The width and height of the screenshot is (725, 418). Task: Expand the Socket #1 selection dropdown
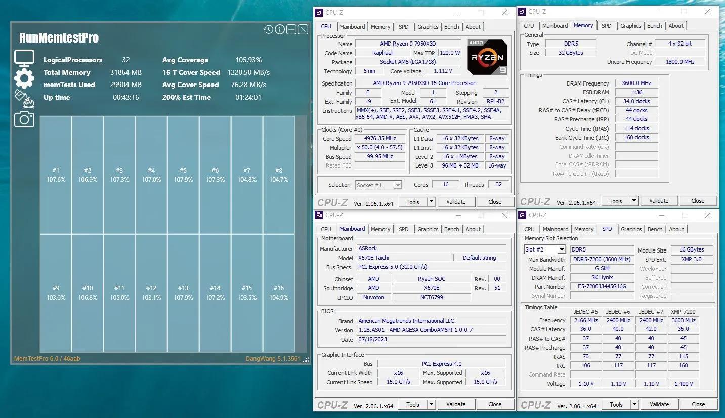(x=397, y=185)
